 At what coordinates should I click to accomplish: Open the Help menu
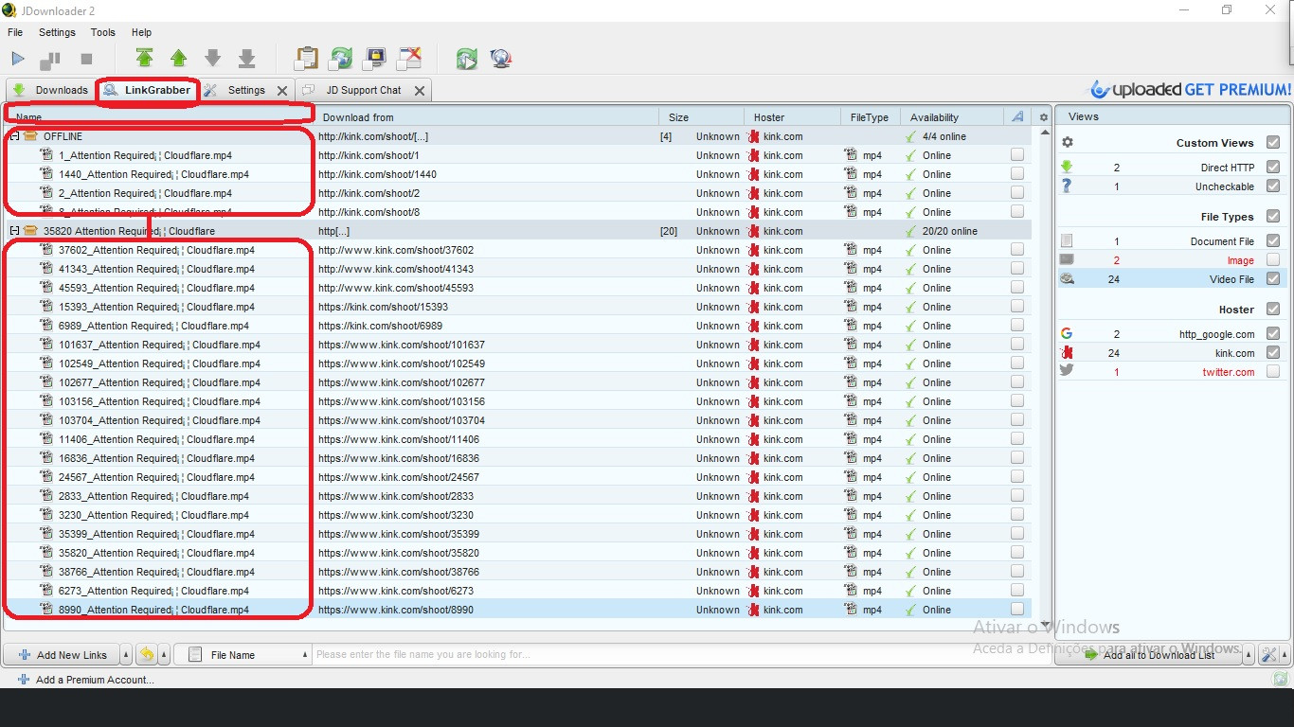pyautogui.click(x=141, y=32)
